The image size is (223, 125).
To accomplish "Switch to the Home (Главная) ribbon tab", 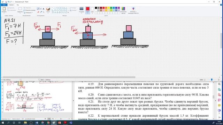I will click(11, 5).
